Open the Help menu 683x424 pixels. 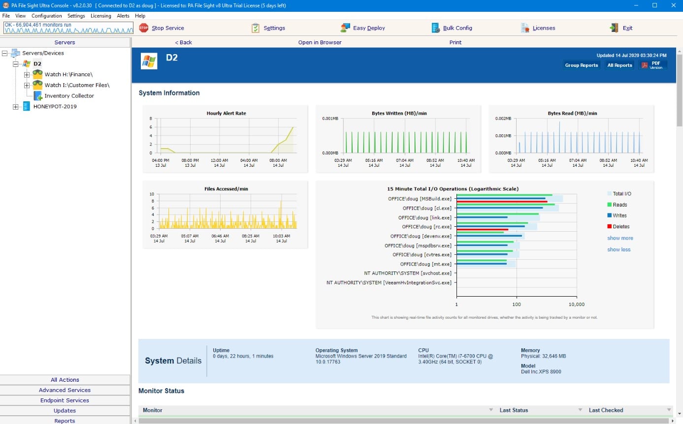140,16
